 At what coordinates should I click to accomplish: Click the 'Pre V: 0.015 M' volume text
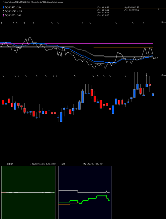pyautogui.click(x=131, y=10)
